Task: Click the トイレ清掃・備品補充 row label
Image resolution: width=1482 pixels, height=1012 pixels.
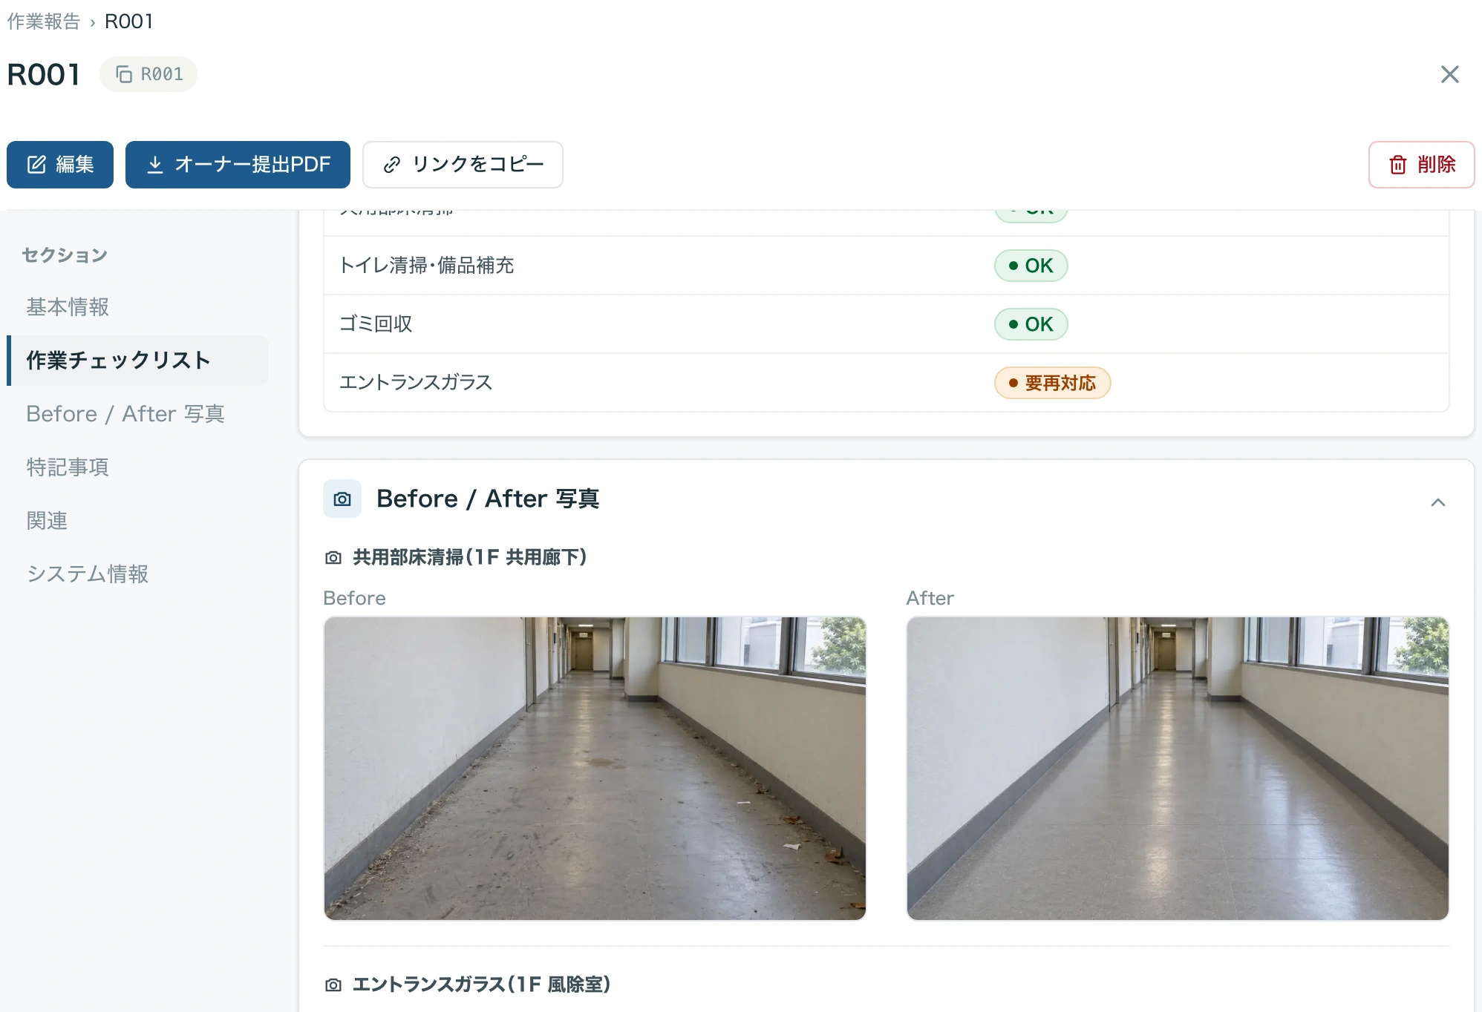Action: coord(426,266)
